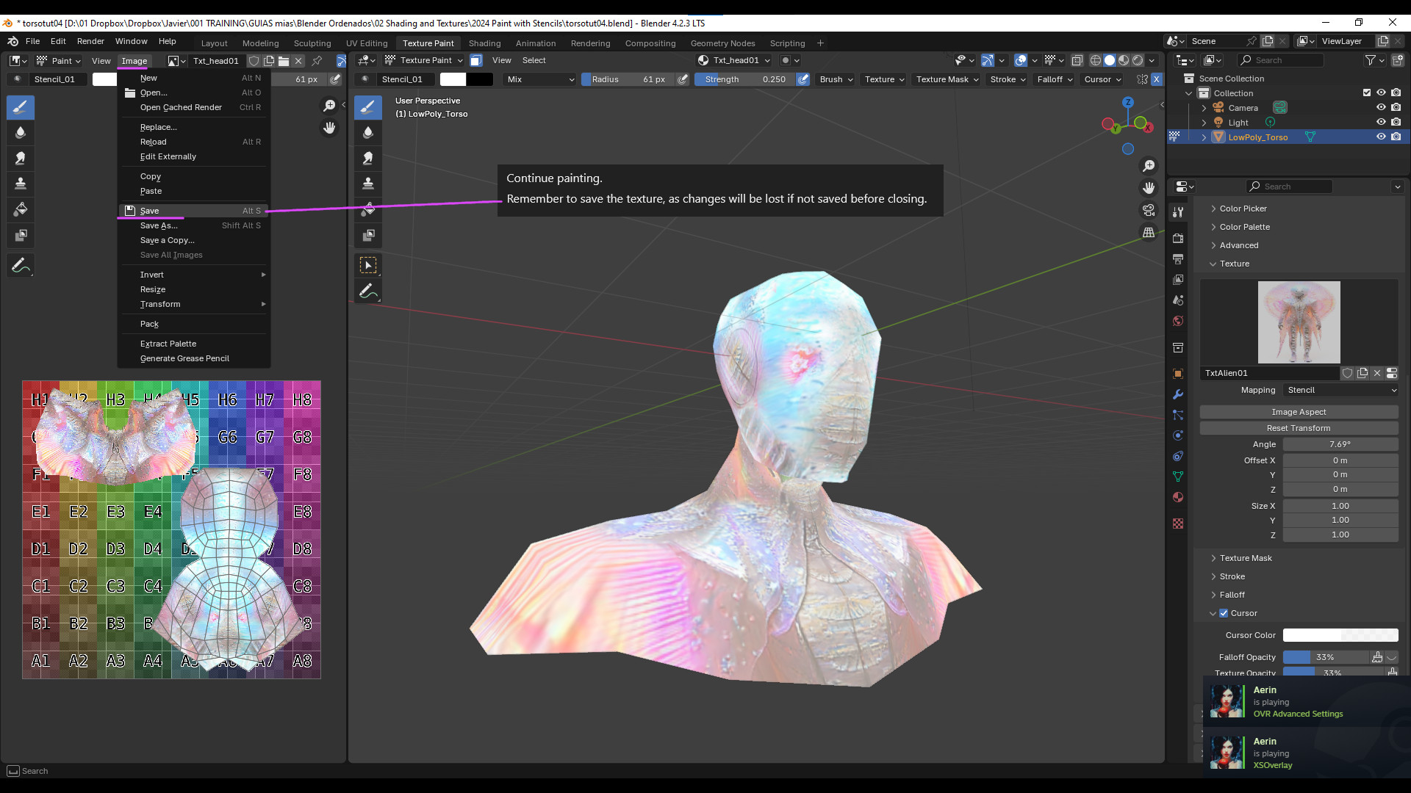Toggle camera view in the viewport
The width and height of the screenshot is (1411, 793).
pos(1149,210)
